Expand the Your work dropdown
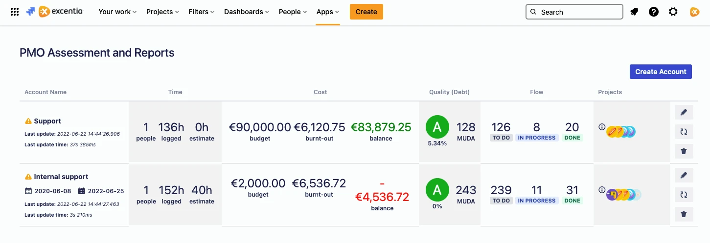Screen dimensions: 710x243 [x=117, y=12]
